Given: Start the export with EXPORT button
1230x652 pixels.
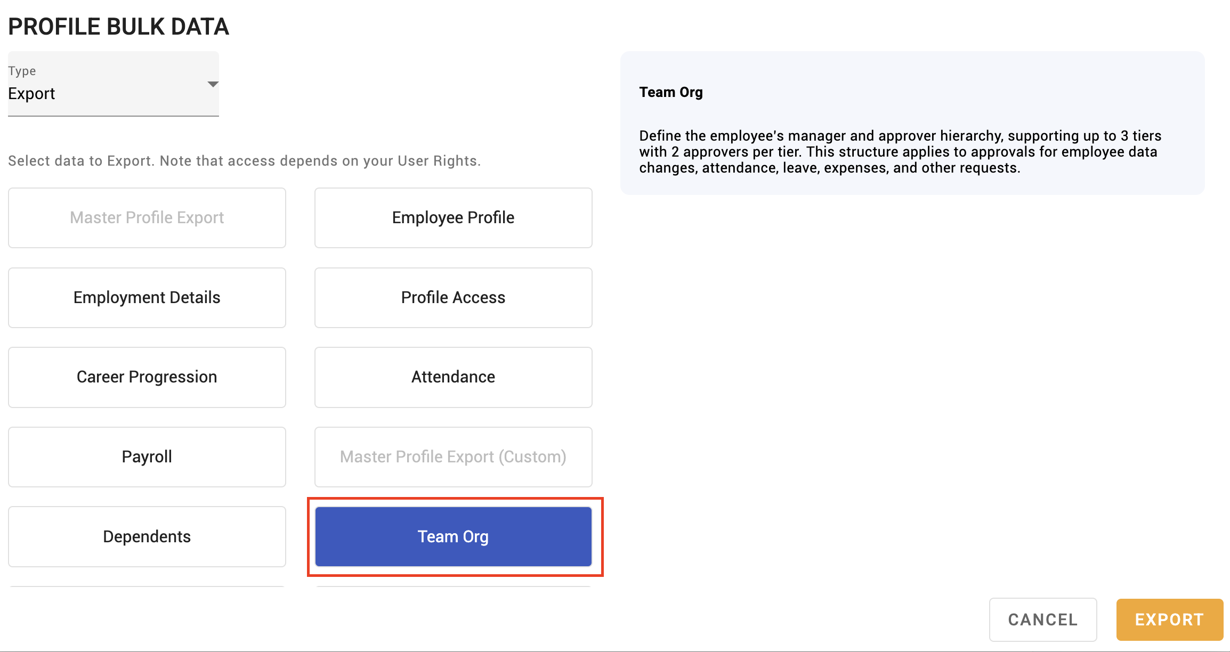Looking at the screenshot, I should pos(1170,620).
